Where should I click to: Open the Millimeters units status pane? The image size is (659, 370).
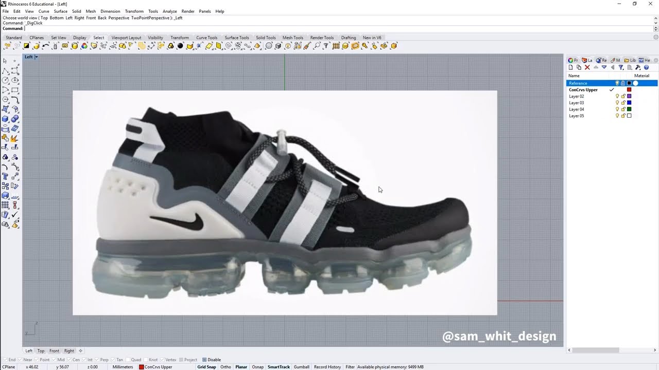click(123, 367)
